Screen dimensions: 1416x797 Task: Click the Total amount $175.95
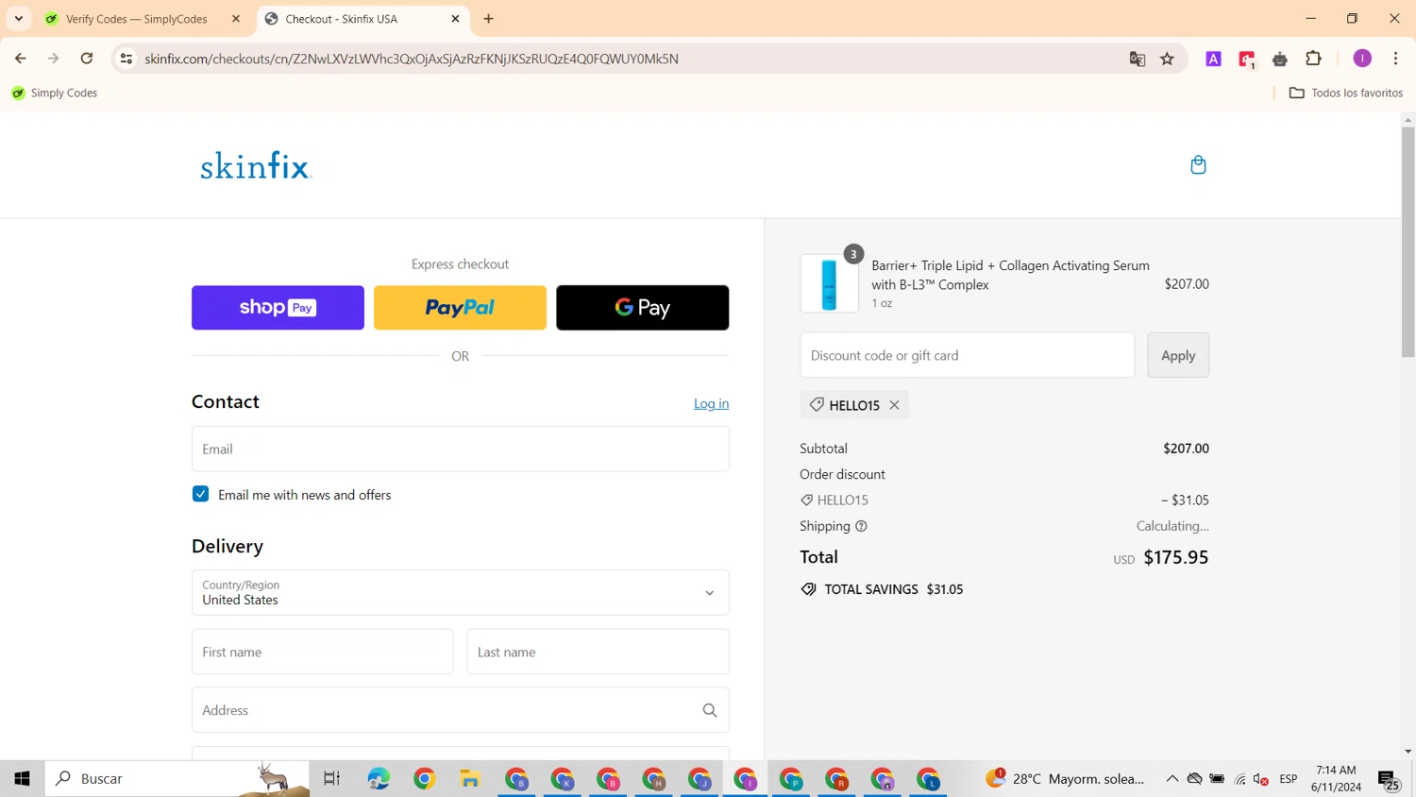[1176, 557]
